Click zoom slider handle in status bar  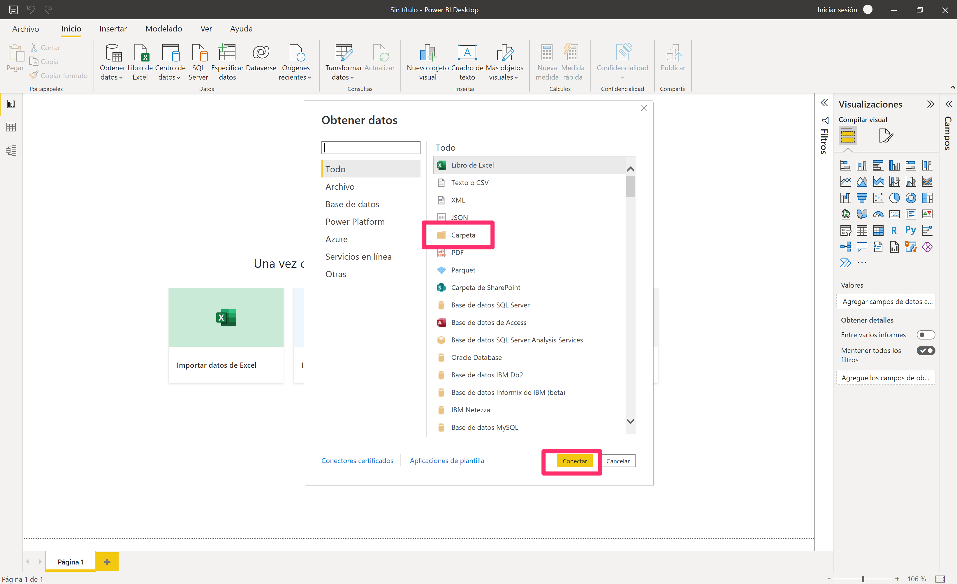click(863, 579)
